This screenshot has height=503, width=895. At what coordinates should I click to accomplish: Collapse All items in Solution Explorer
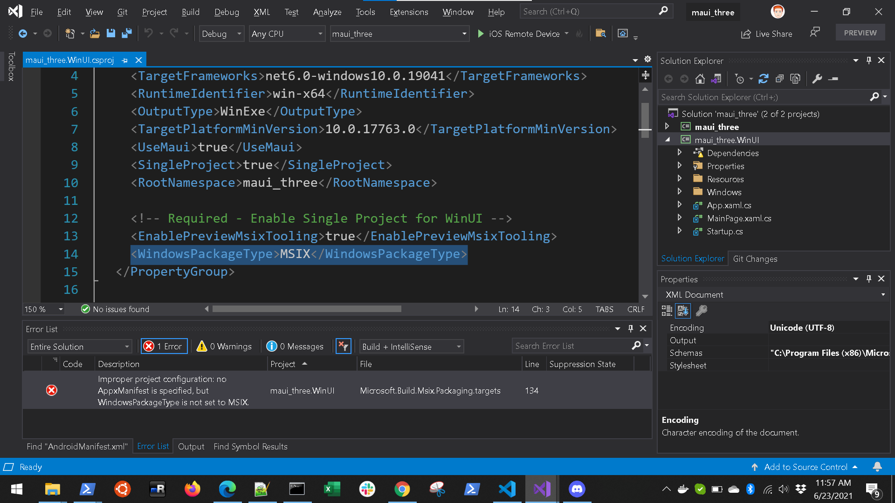coord(779,78)
